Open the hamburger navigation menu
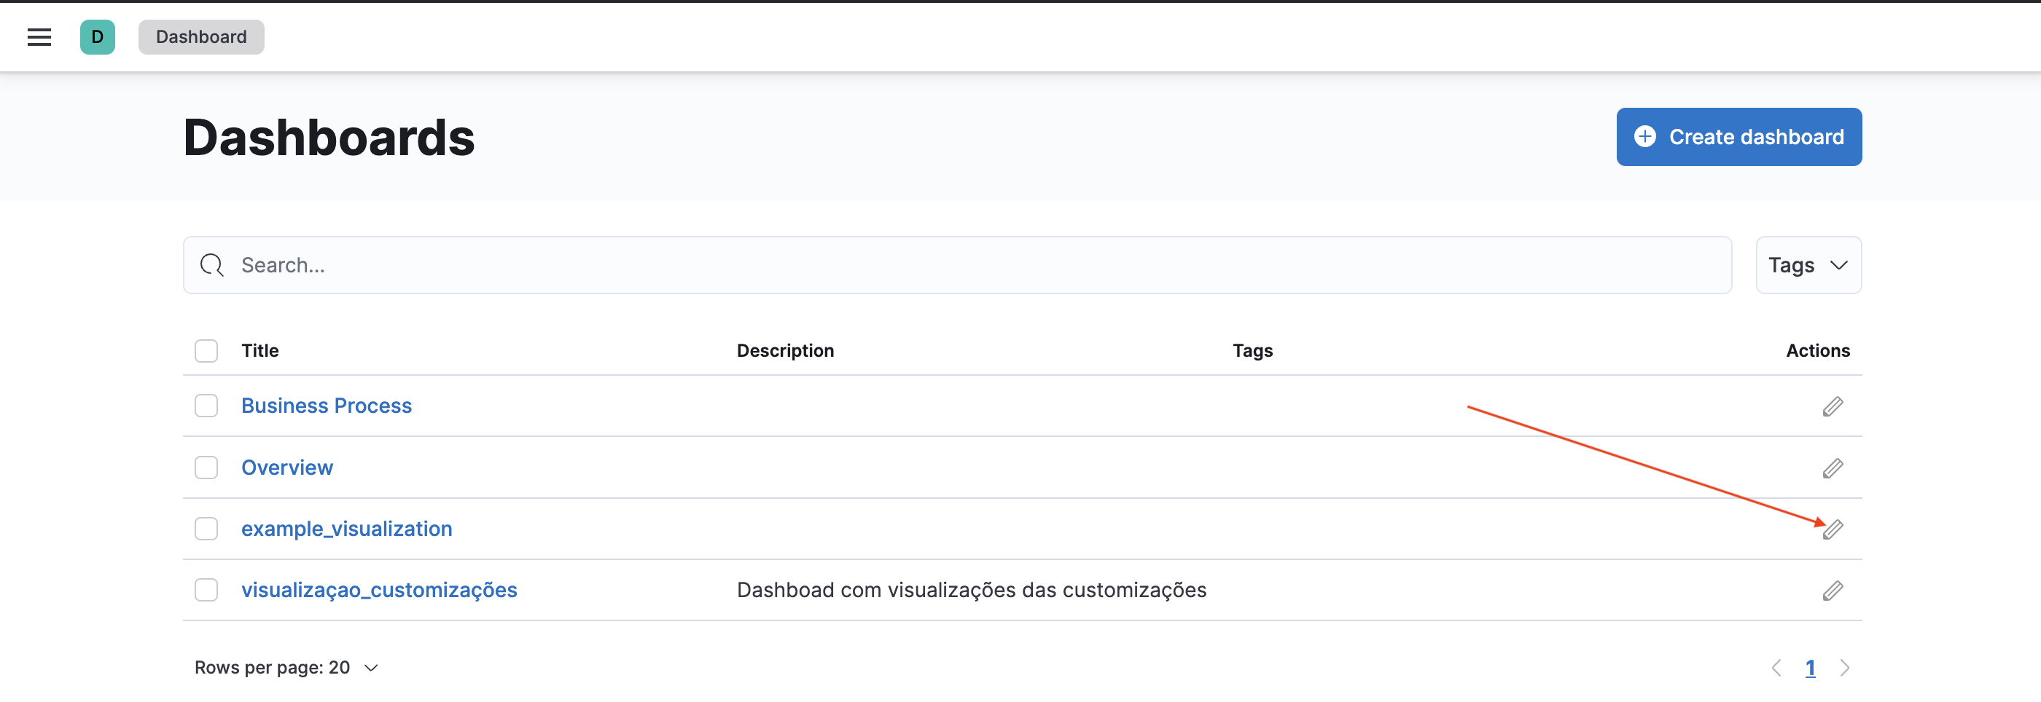The width and height of the screenshot is (2041, 702). pos(39,37)
